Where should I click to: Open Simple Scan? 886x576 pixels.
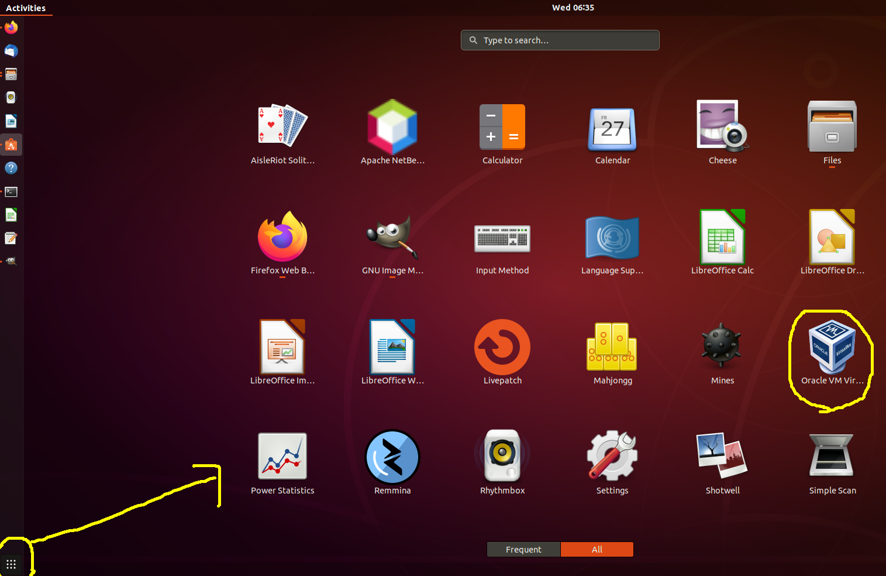(x=832, y=464)
